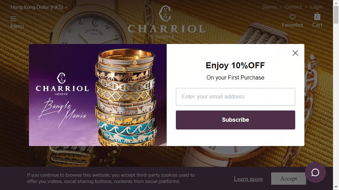The image size is (339, 190).
Task: Click the scrollbar down arrow
Action: click(336, 188)
